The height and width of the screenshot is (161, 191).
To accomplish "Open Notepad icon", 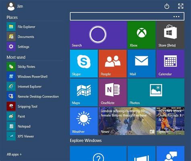I will 11,126.
